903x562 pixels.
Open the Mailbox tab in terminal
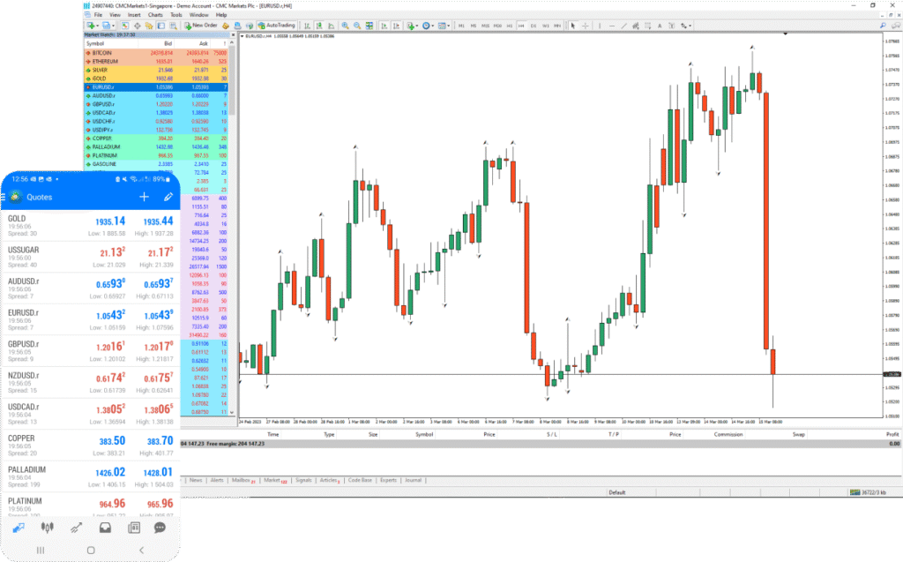pyautogui.click(x=243, y=480)
